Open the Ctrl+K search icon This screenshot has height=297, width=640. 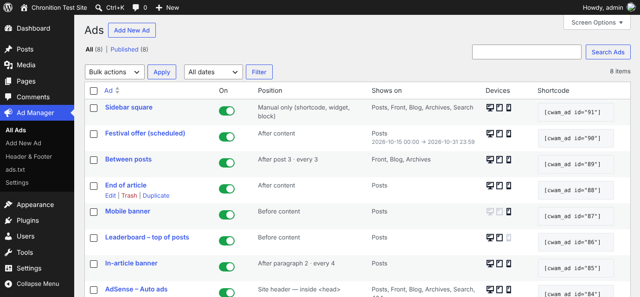[x=98, y=7]
